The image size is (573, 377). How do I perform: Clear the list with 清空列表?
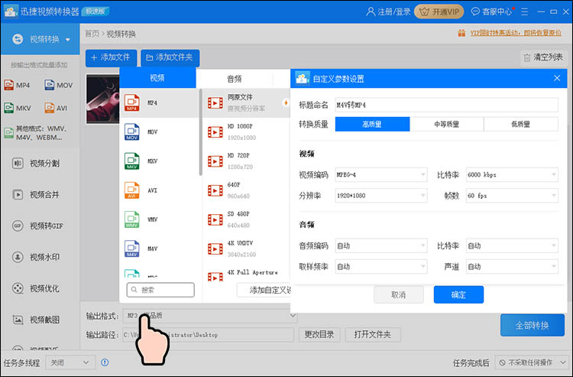pos(543,57)
